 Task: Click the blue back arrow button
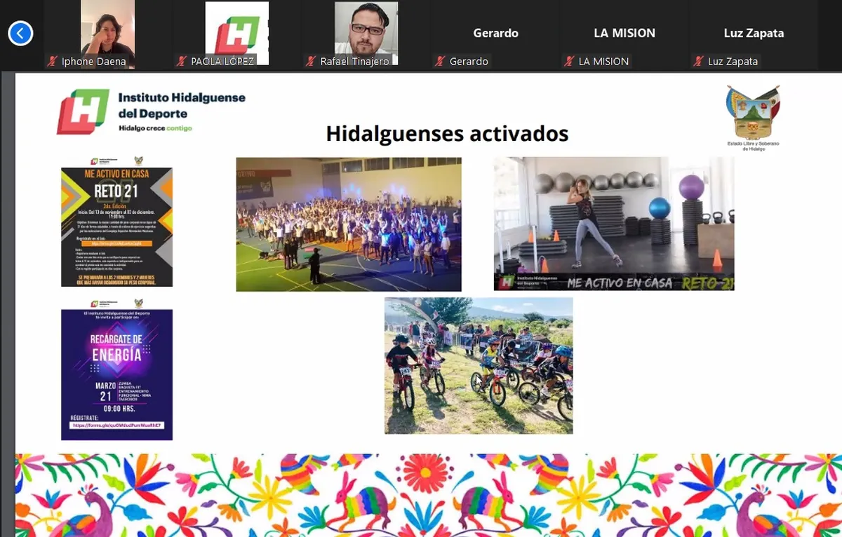click(20, 33)
